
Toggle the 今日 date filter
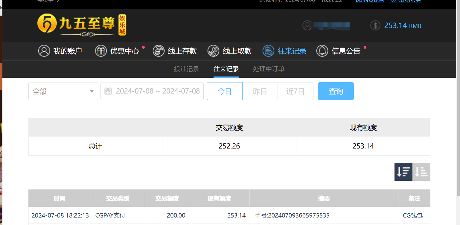point(224,91)
